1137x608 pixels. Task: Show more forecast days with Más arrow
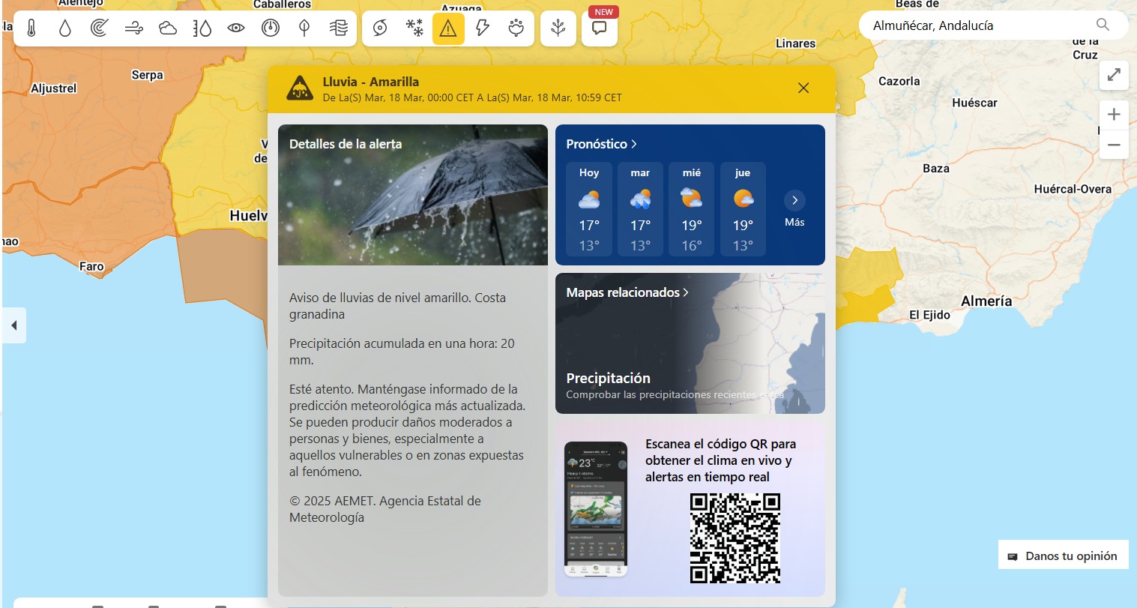tap(794, 201)
